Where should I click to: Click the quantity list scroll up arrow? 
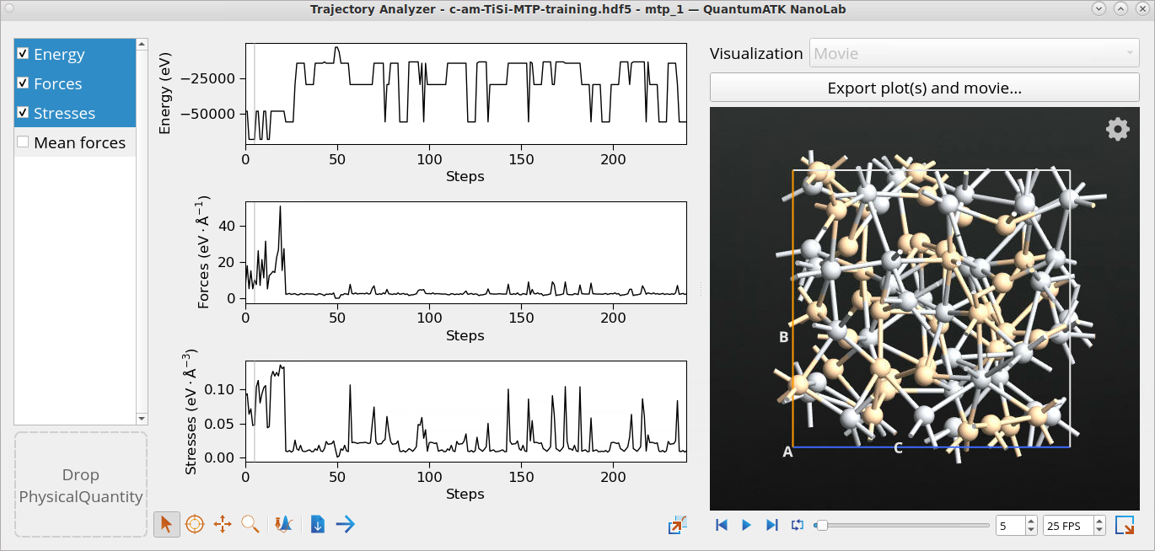coord(142,43)
